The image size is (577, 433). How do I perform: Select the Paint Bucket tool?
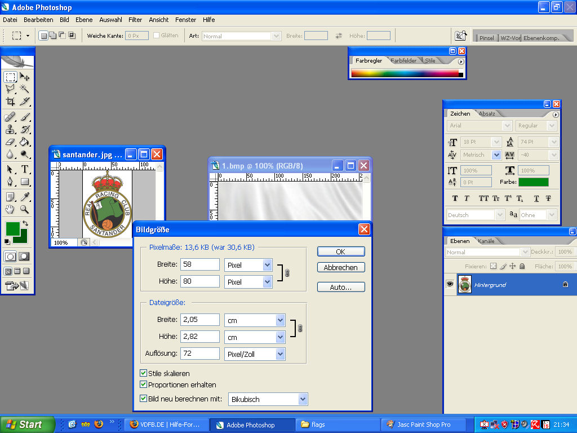(x=25, y=142)
